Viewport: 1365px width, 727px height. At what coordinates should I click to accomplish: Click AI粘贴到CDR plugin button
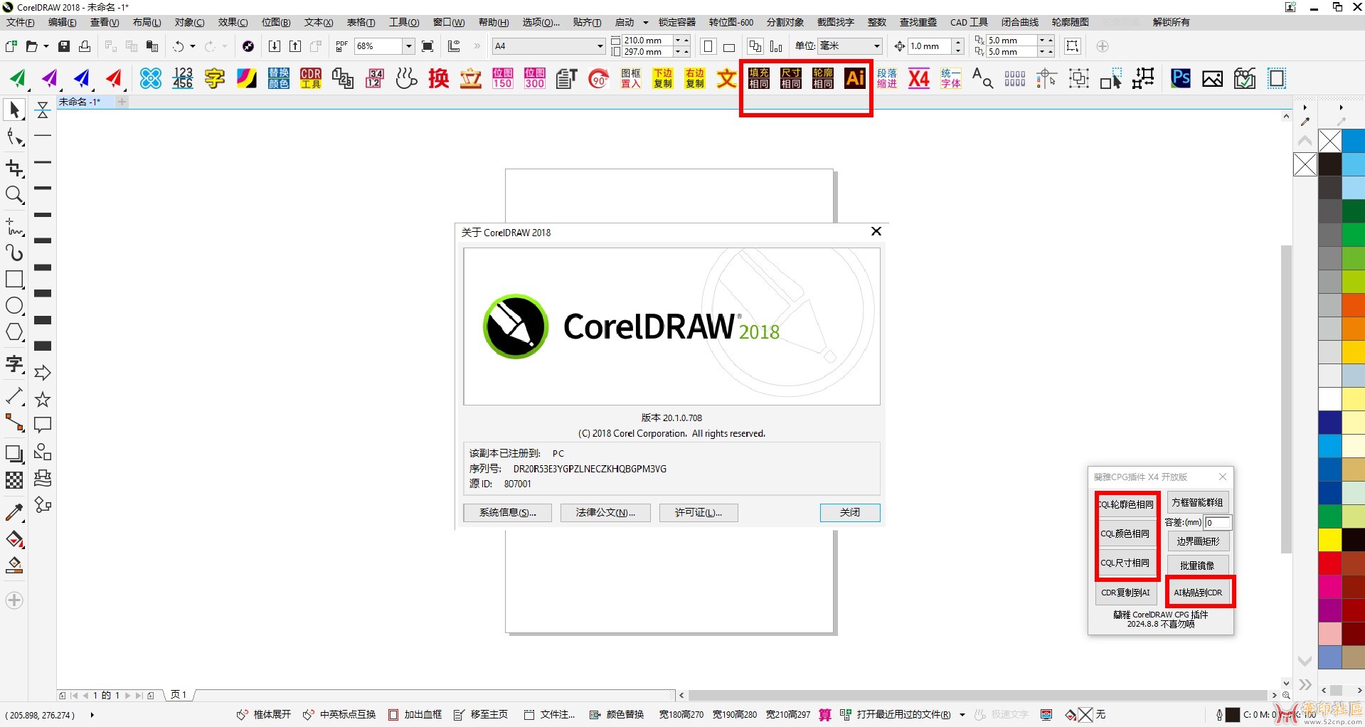(x=1198, y=593)
